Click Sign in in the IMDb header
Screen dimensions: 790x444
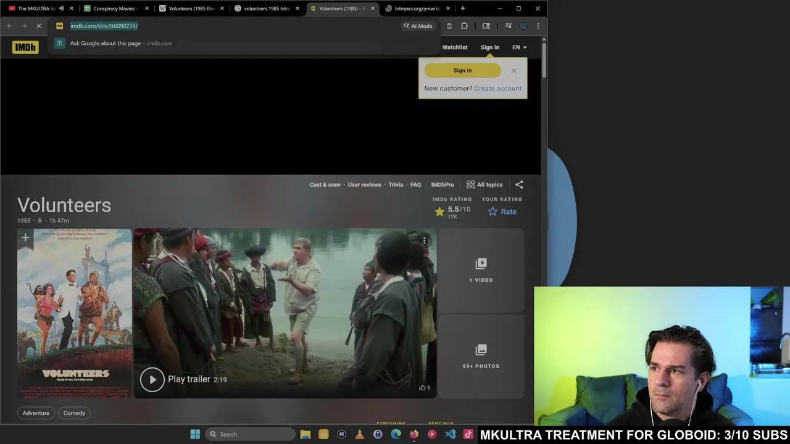click(x=490, y=47)
